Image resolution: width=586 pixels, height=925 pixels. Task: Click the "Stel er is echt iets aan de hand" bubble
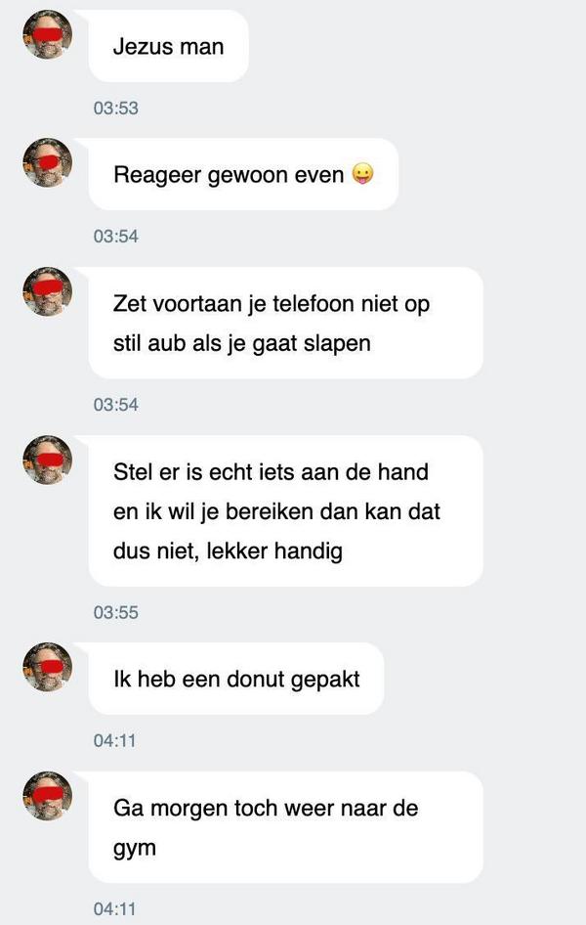coord(285,510)
